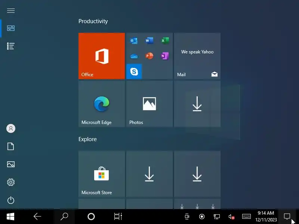Viewport: 299px width, 224px height.
Task: Open the Action Center notification icon
Action: coord(287,217)
